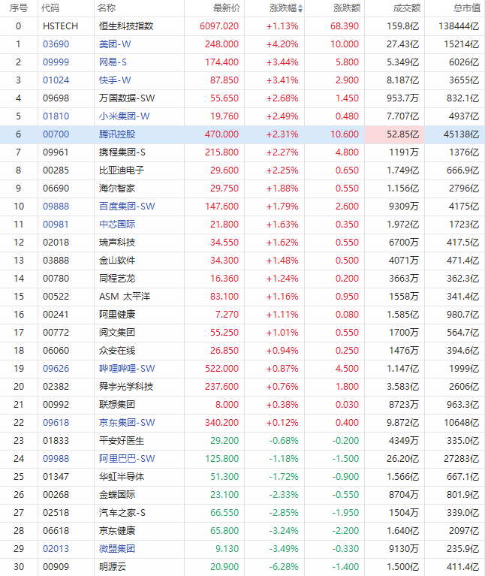Click stock code 09698 cell
485x576 pixels.
pos(56,98)
